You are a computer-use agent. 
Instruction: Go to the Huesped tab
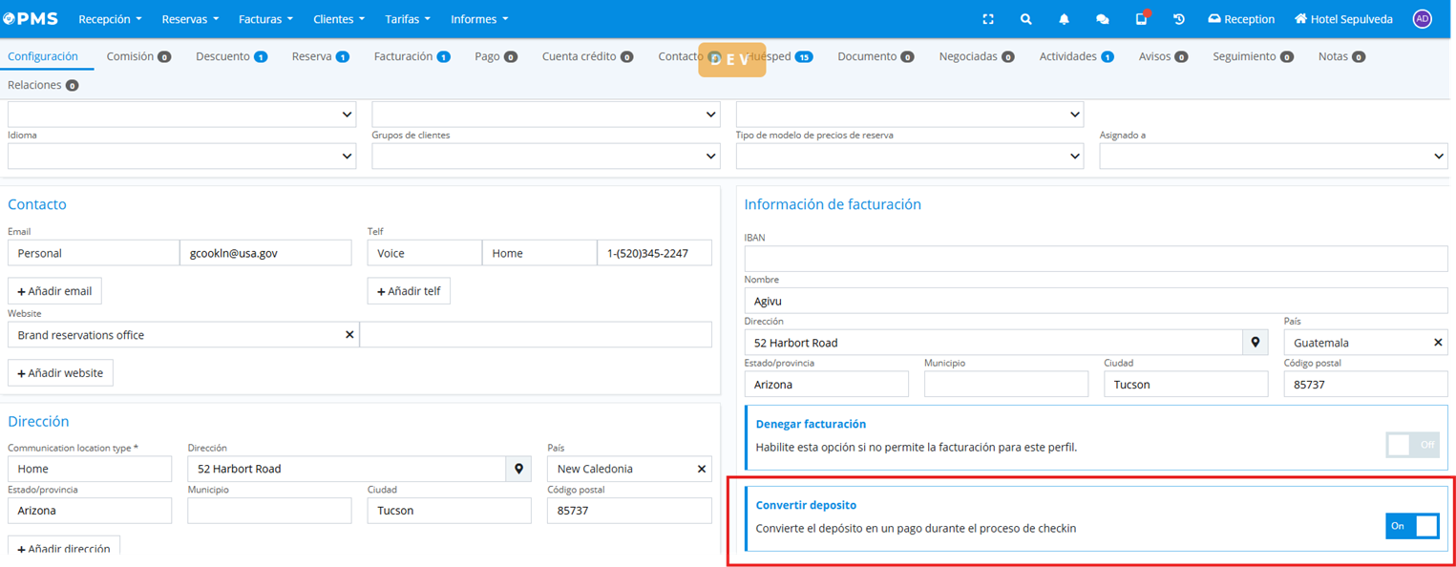tap(778, 56)
